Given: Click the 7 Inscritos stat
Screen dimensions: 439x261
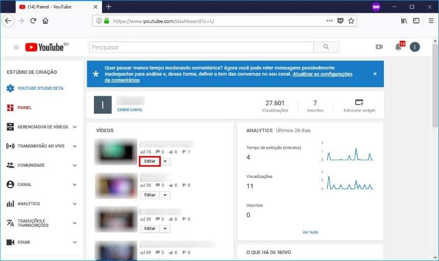Looking at the screenshot, I should 315,106.
